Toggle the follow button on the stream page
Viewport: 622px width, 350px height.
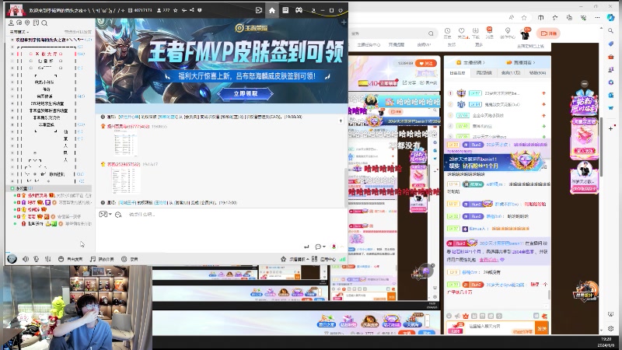pos(425,63)
